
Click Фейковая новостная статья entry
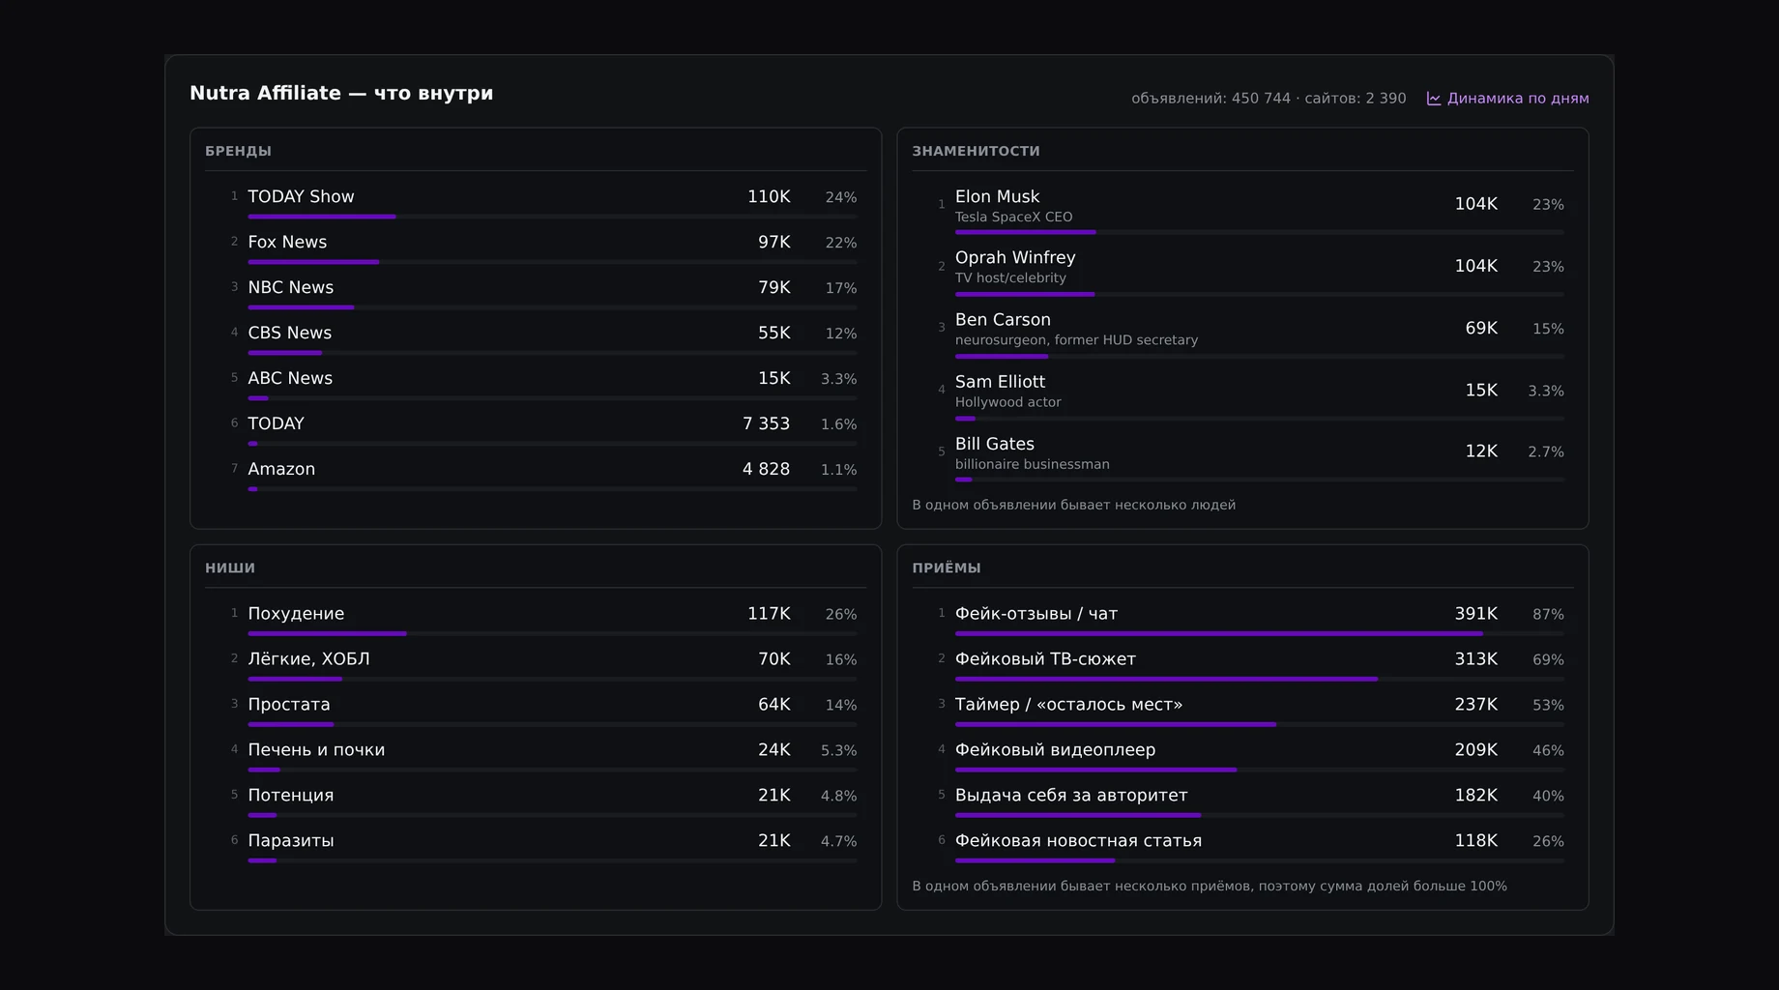click(x=1250, y=846)
